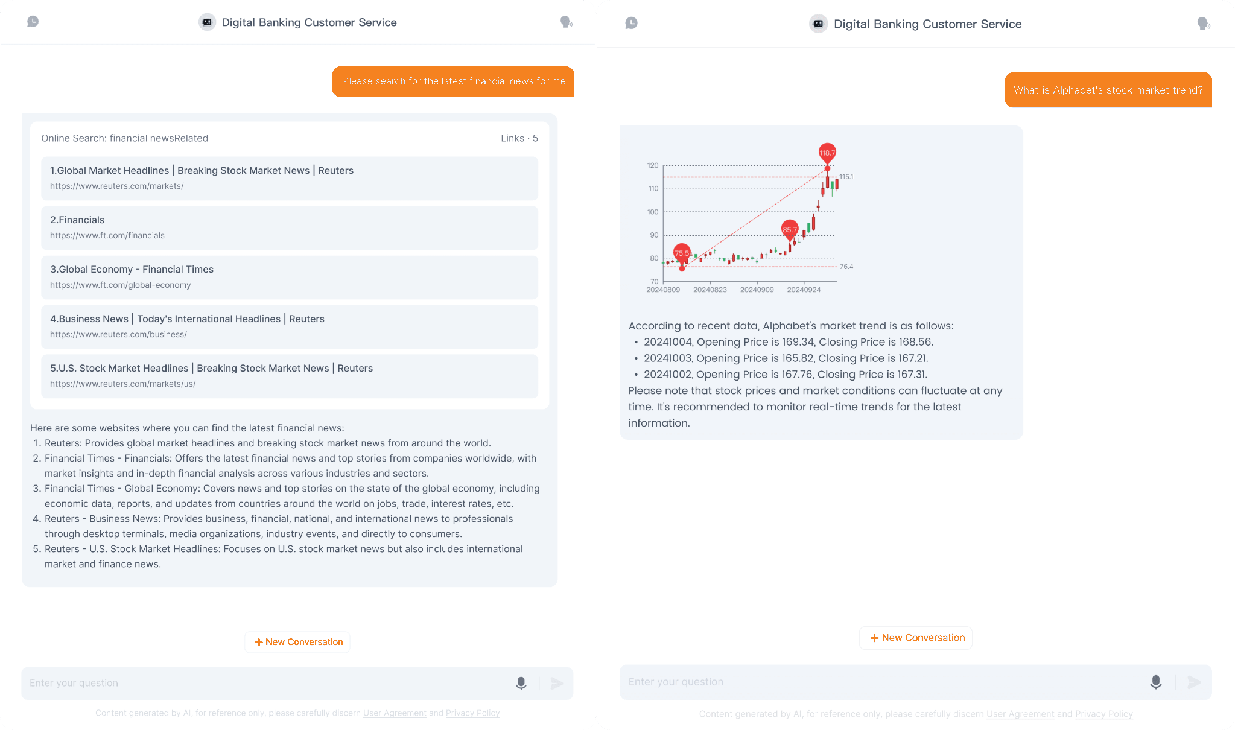Click the orange 'latest financial news' message bubble
Image resolution: width=1235 pixels, height=730 pixels.
click(x=453, y=81)
